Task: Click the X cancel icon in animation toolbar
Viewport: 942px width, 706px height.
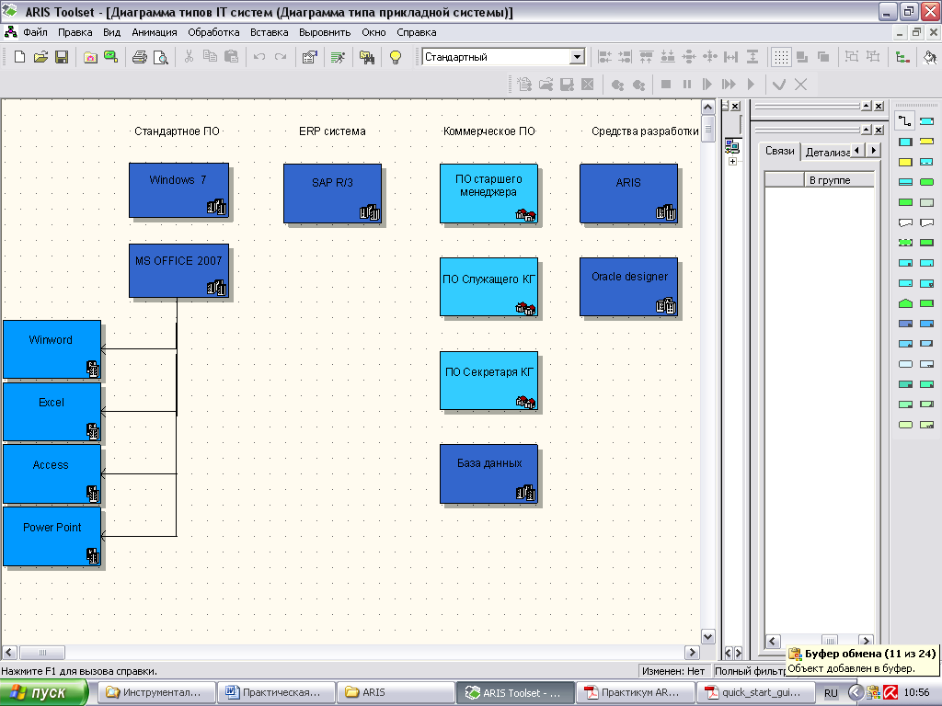Action: pyautogui.click(x=801, y=85)
